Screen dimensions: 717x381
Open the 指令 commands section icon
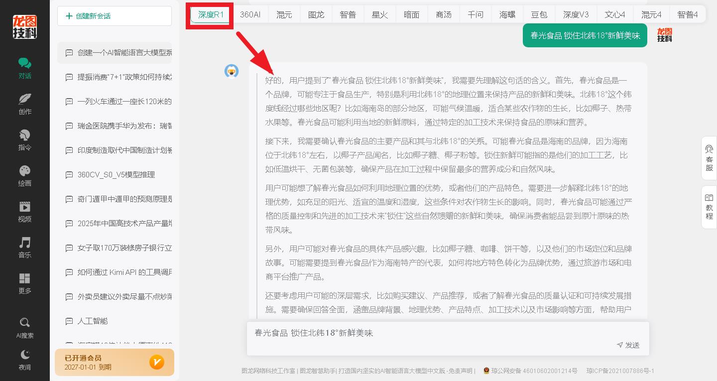pos(25,135)
